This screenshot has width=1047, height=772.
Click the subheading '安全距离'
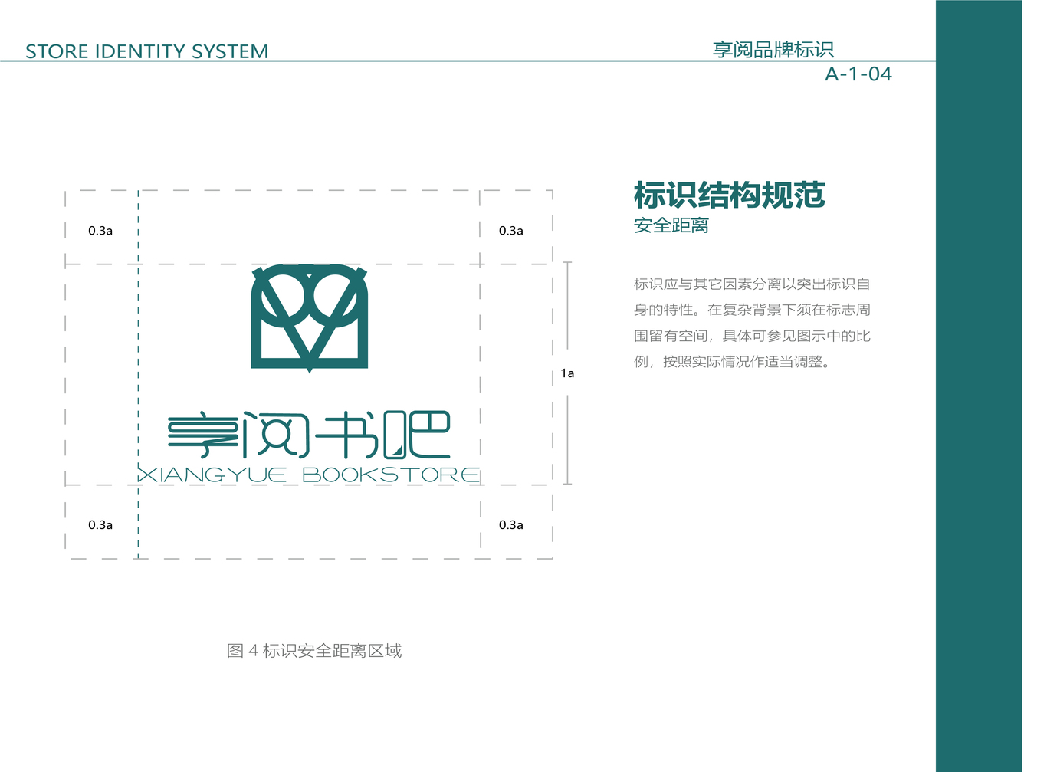pos(671,225)
